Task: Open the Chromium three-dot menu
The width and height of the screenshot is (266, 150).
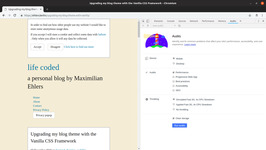Action: pyautogui.click(x=262, y=15)
